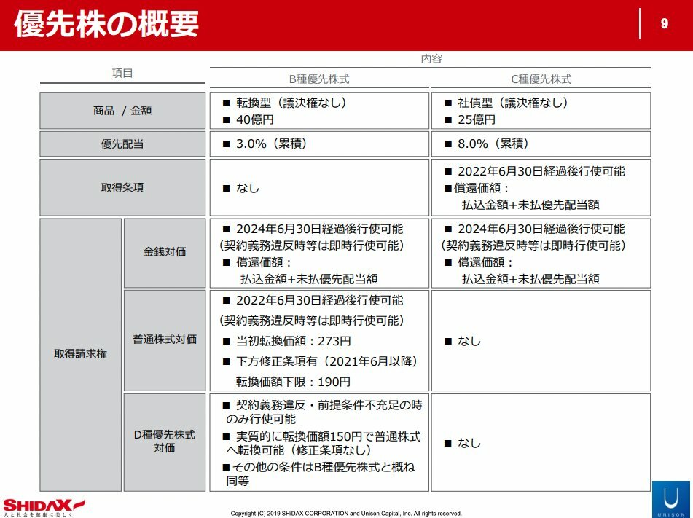The image size is (693, 518).
Task: Select 払込金額+未払優先配当額 in the 取得条項 row
Action: click(530, 205)
